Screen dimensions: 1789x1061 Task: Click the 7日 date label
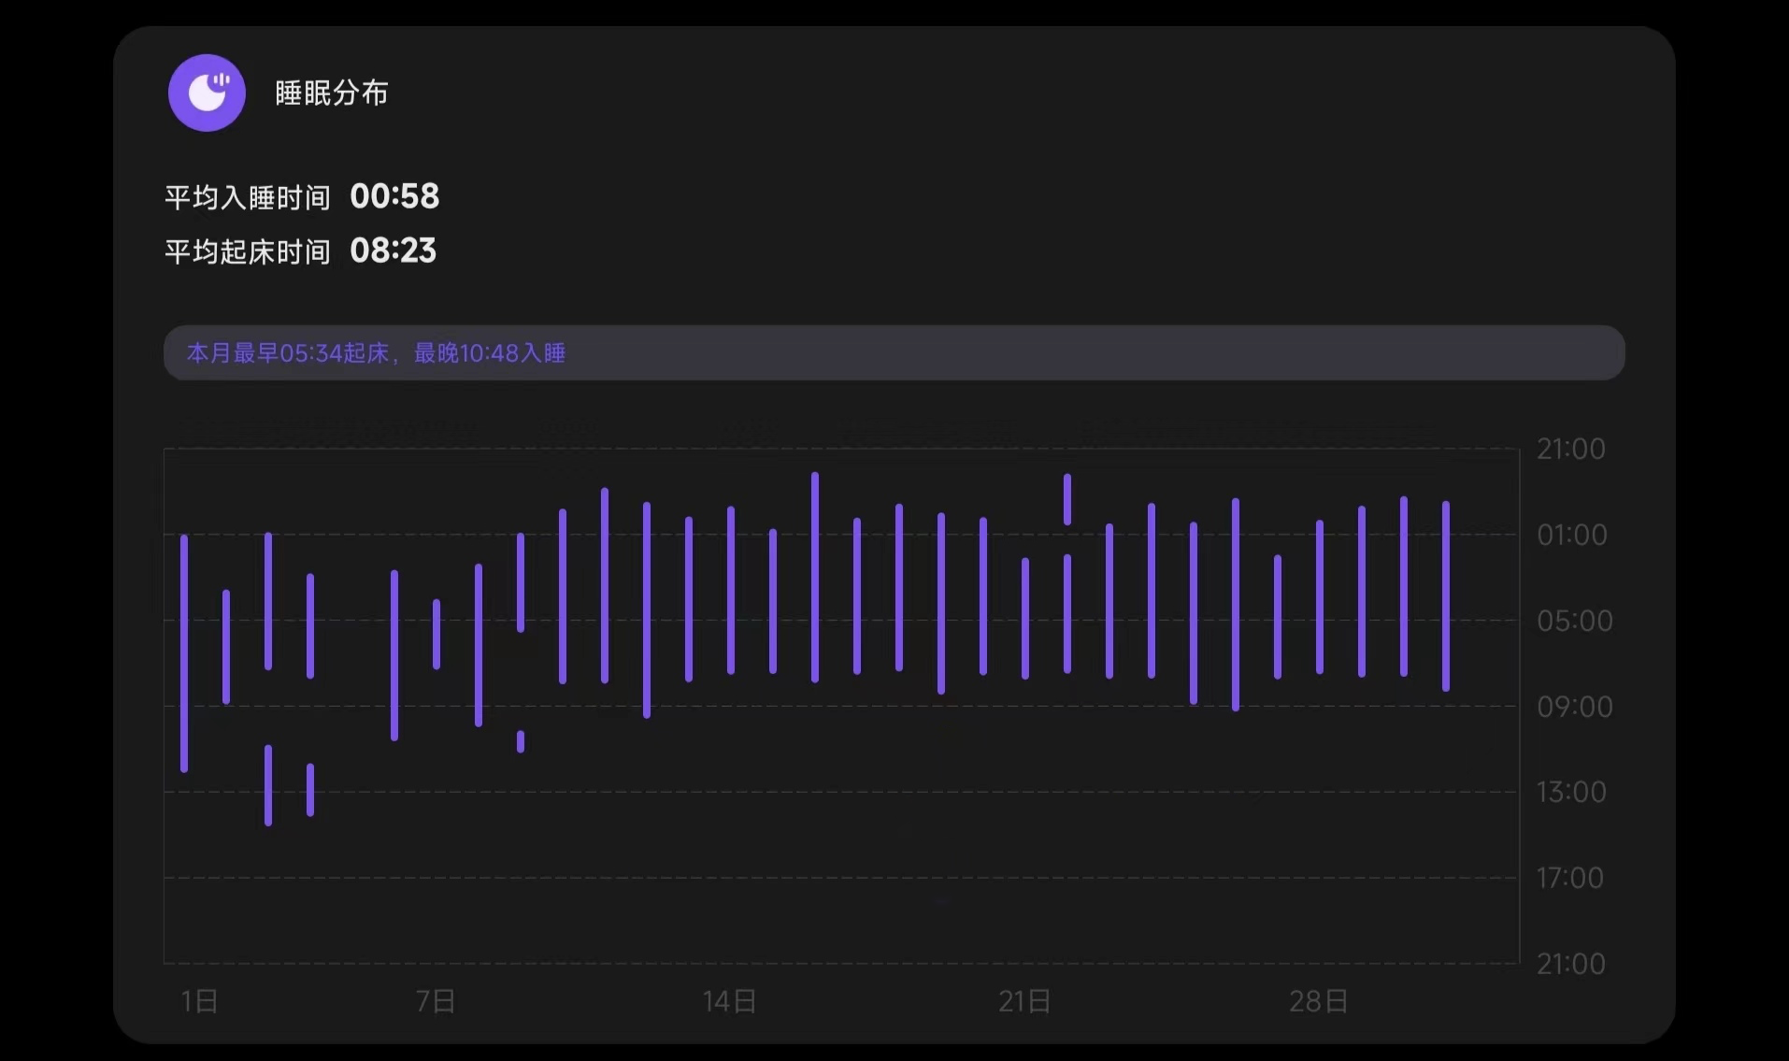pos(436,1002)
